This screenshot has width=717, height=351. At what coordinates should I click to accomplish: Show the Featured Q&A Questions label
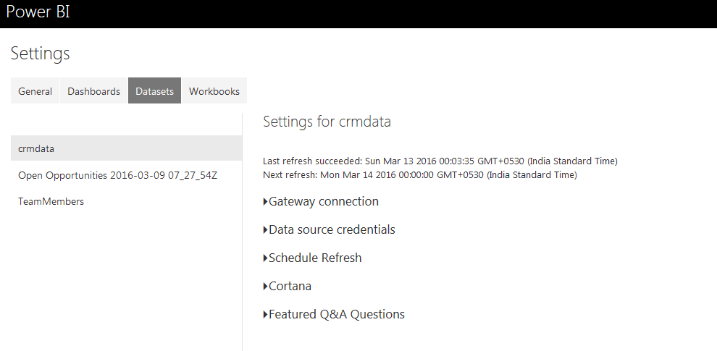tap(337, 315)
